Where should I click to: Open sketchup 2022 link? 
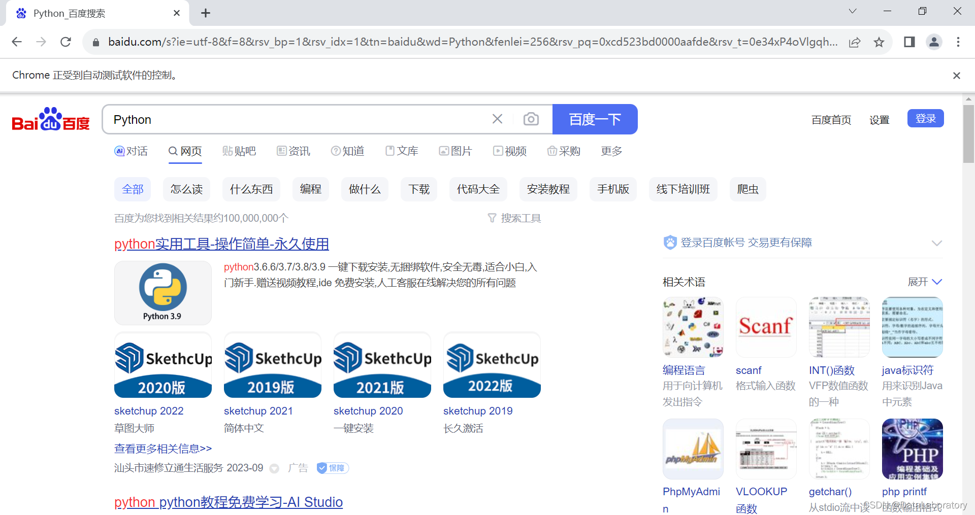pyautogui.click(x=149, y=411)
